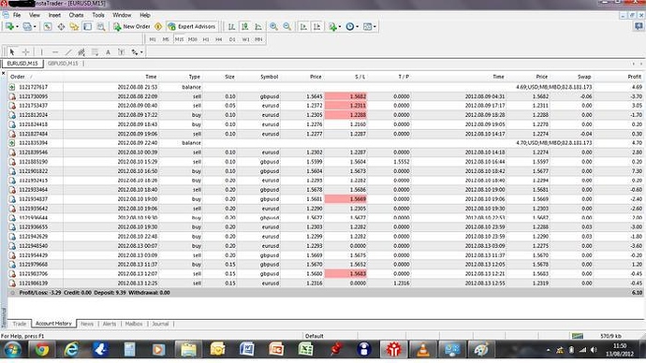Viewport: 646px width, 363px height.
Task: Open the Strategy Tester icon
Action: (100, 26)
